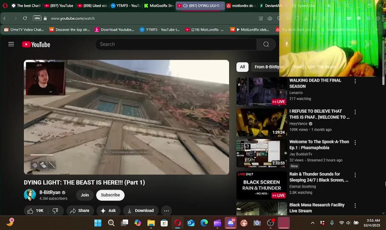Open the Discover the top str... bookmark
Image resolution: width=386 pixels, height=230 pixels.
[70, 30]
